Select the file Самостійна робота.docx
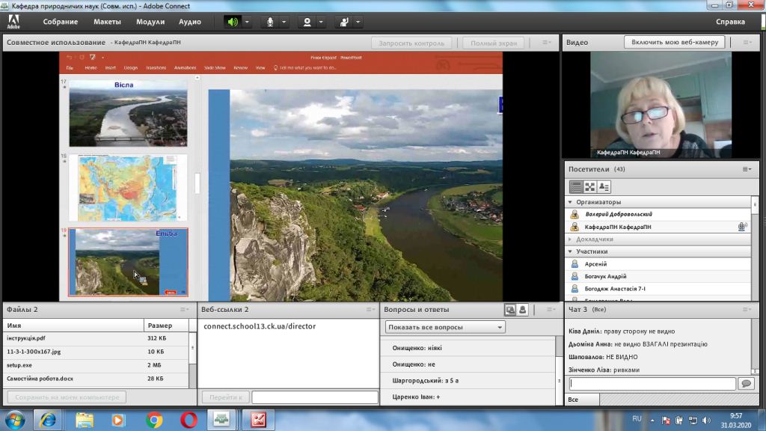 (x=96, y=378)
